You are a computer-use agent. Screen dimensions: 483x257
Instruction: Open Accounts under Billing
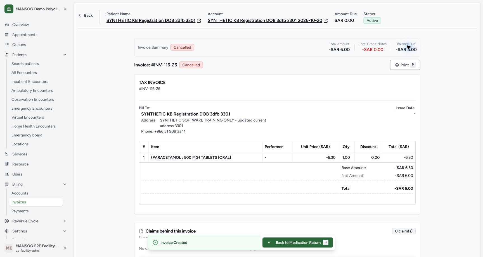pos(20,193)
